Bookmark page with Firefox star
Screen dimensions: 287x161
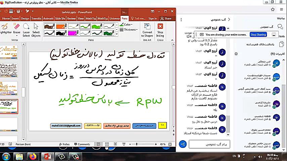click(x=273, y=9)
